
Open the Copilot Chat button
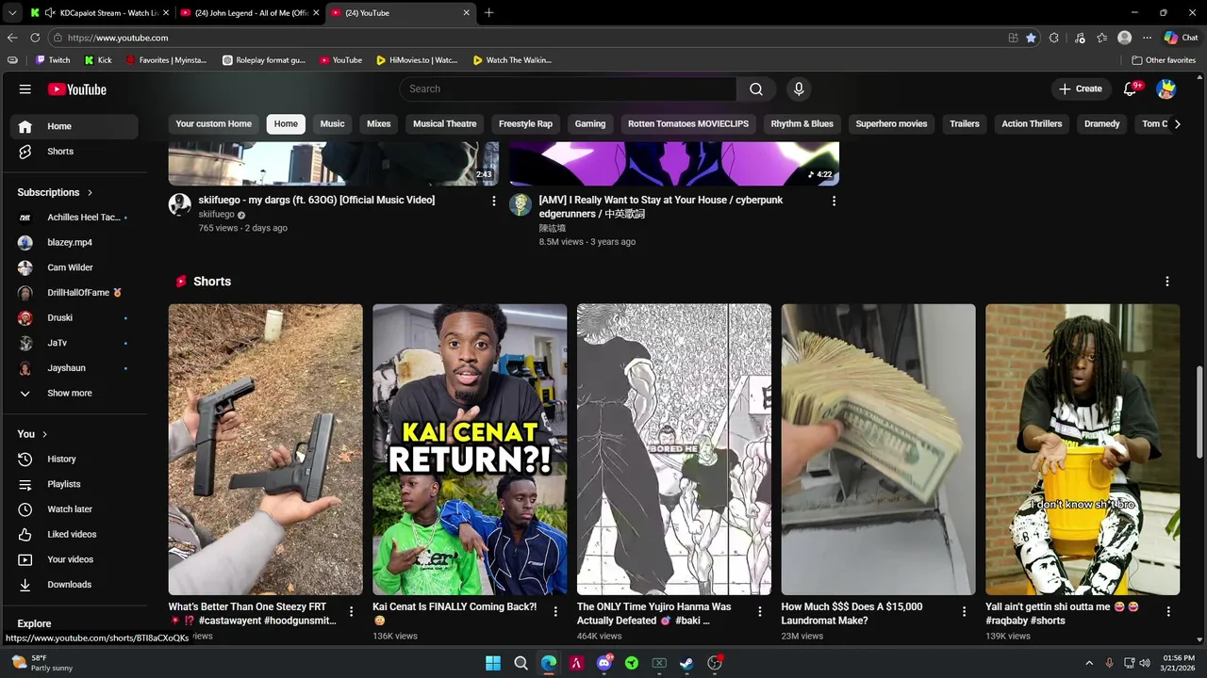tap(1181, 38)
